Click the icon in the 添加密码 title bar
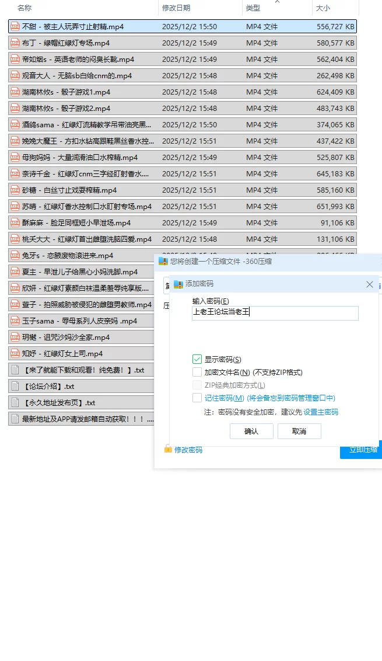Image resolution: width=382 pixels, height=661 pixels. [x=178, y=284]
